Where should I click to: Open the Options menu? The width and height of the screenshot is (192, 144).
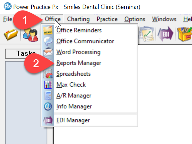(x=135, y=19)
